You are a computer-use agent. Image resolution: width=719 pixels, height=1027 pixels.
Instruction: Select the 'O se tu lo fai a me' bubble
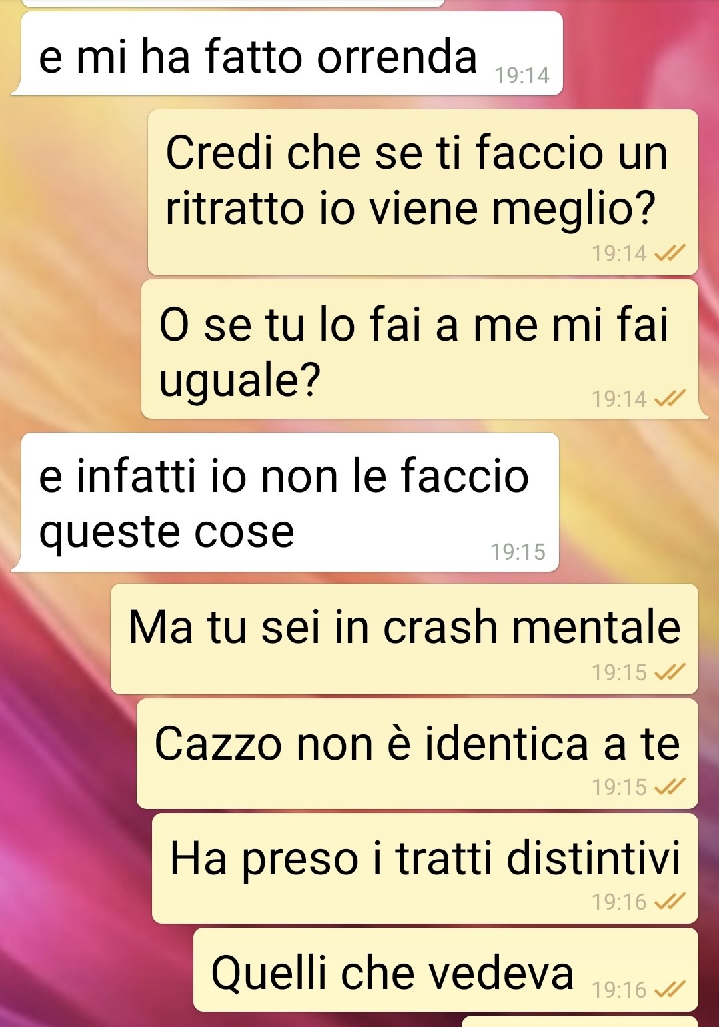(x=424, y=349)
